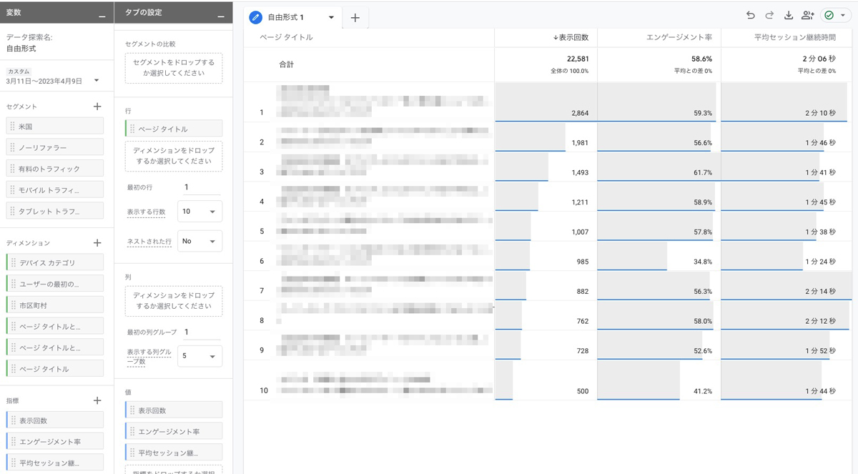Click the 41.2% engagement rate cell

click(659, 380)
